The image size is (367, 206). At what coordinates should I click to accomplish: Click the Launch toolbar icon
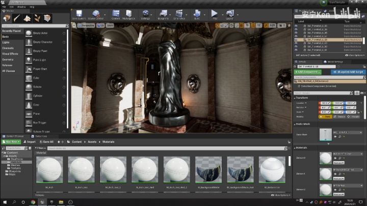230,13
